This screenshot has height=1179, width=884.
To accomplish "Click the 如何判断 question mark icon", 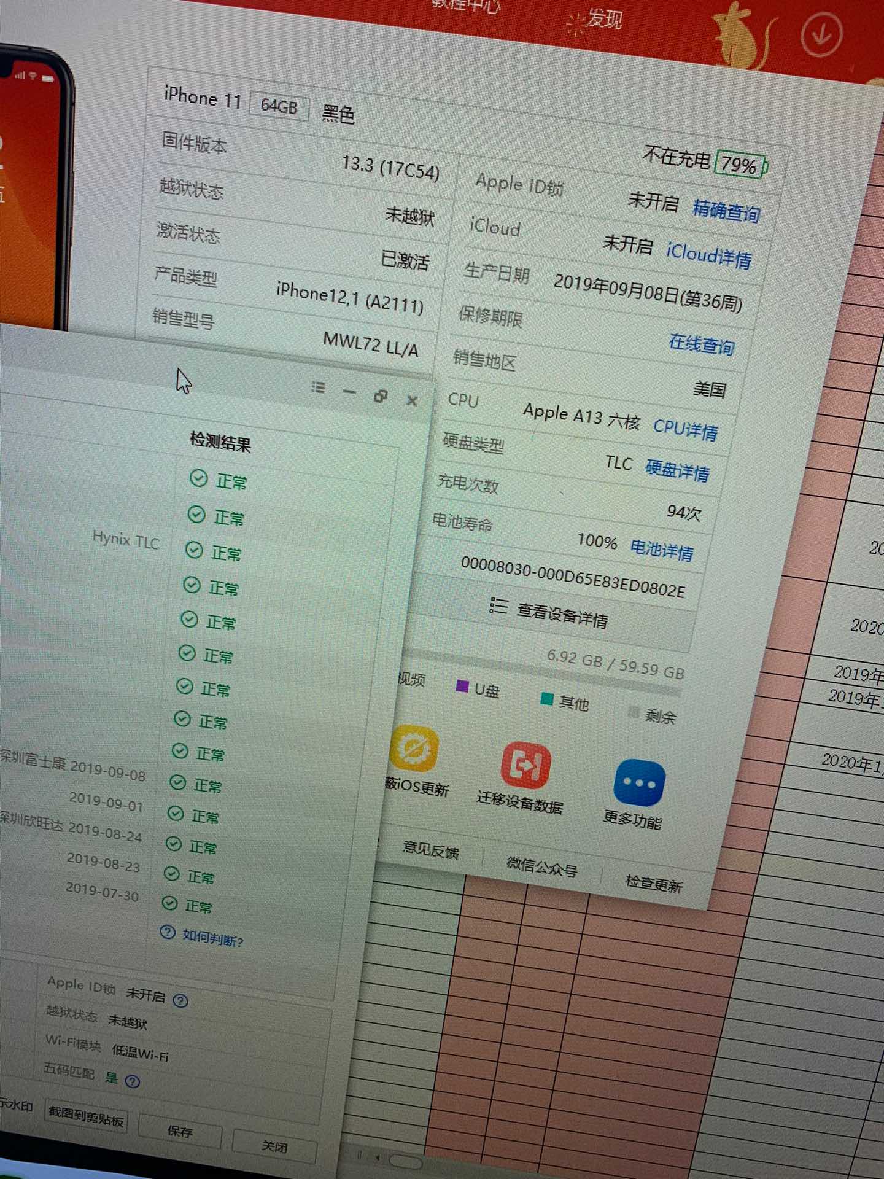I will pyautogui.click(x=168, y=932).
